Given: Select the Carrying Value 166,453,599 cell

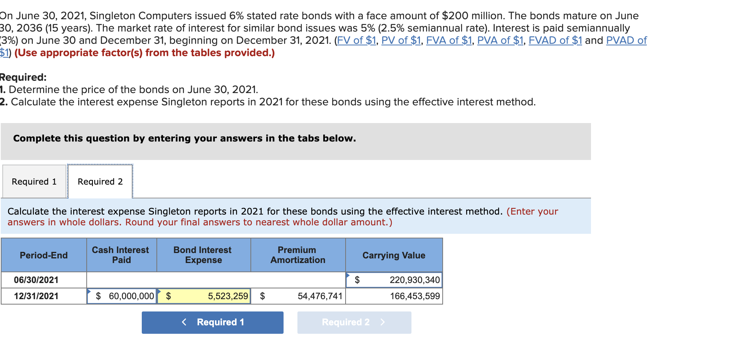Looking at the screenshot, I should coord(395,296).
